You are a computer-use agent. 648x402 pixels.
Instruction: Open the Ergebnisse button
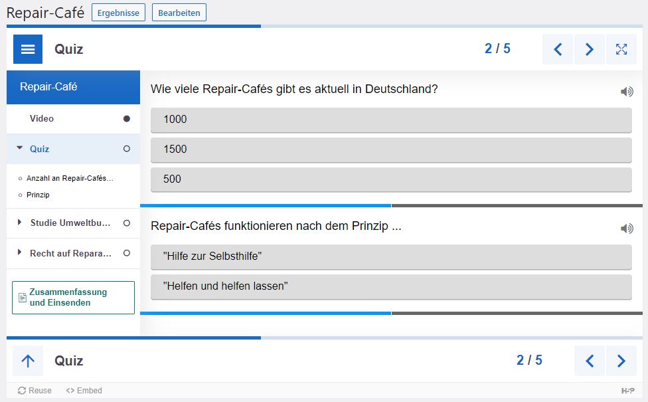(x=118, y=13)
